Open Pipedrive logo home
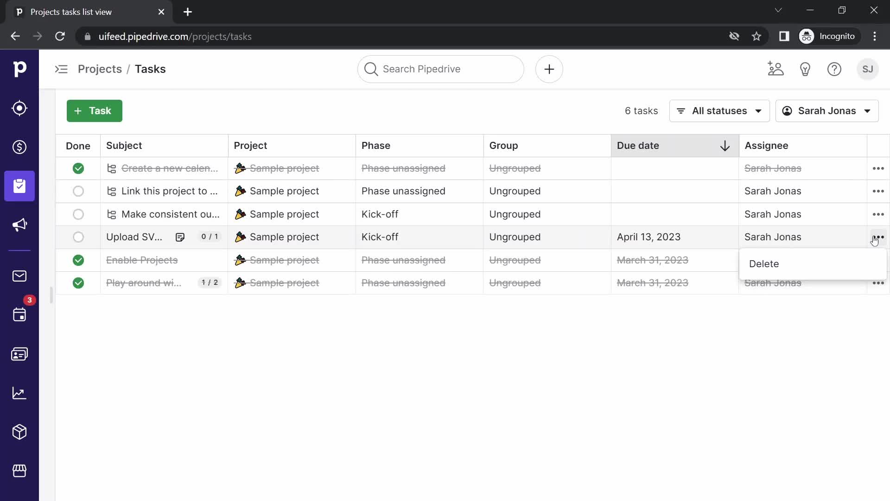Image resolution: width=890 pixels, height=501 pixels. [x=19, y=69]
